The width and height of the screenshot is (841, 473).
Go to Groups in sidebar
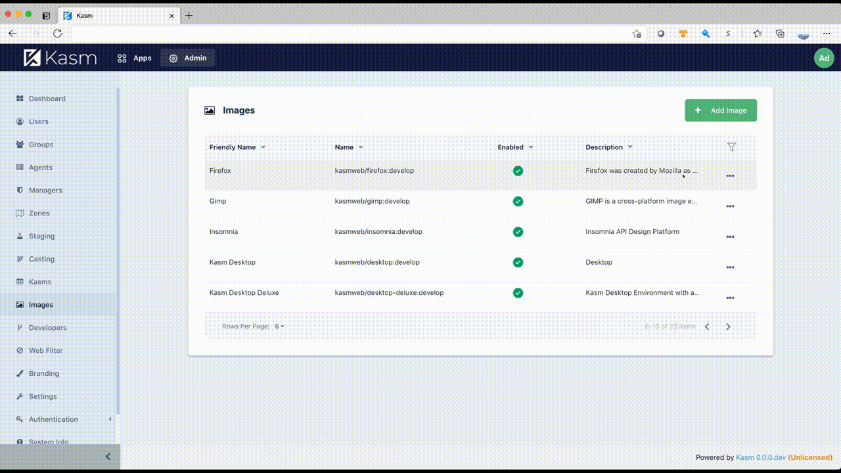tap(41, 145)
